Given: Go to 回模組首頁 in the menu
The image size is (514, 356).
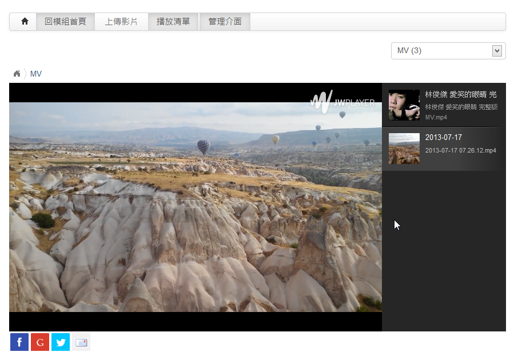Looking at the screenshot, I should (x=65, y=22).
